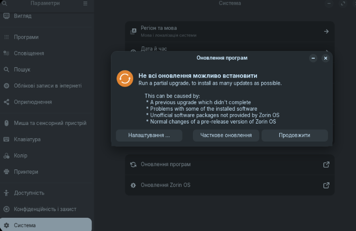Click the Принтери printer icon
This screenshot has height=231, width=356.
tap(7, 172)
